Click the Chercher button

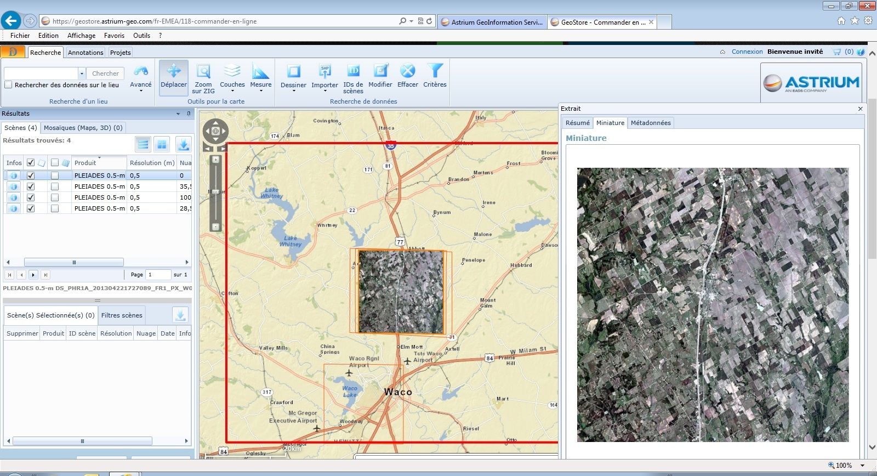[x=105, y=73]
